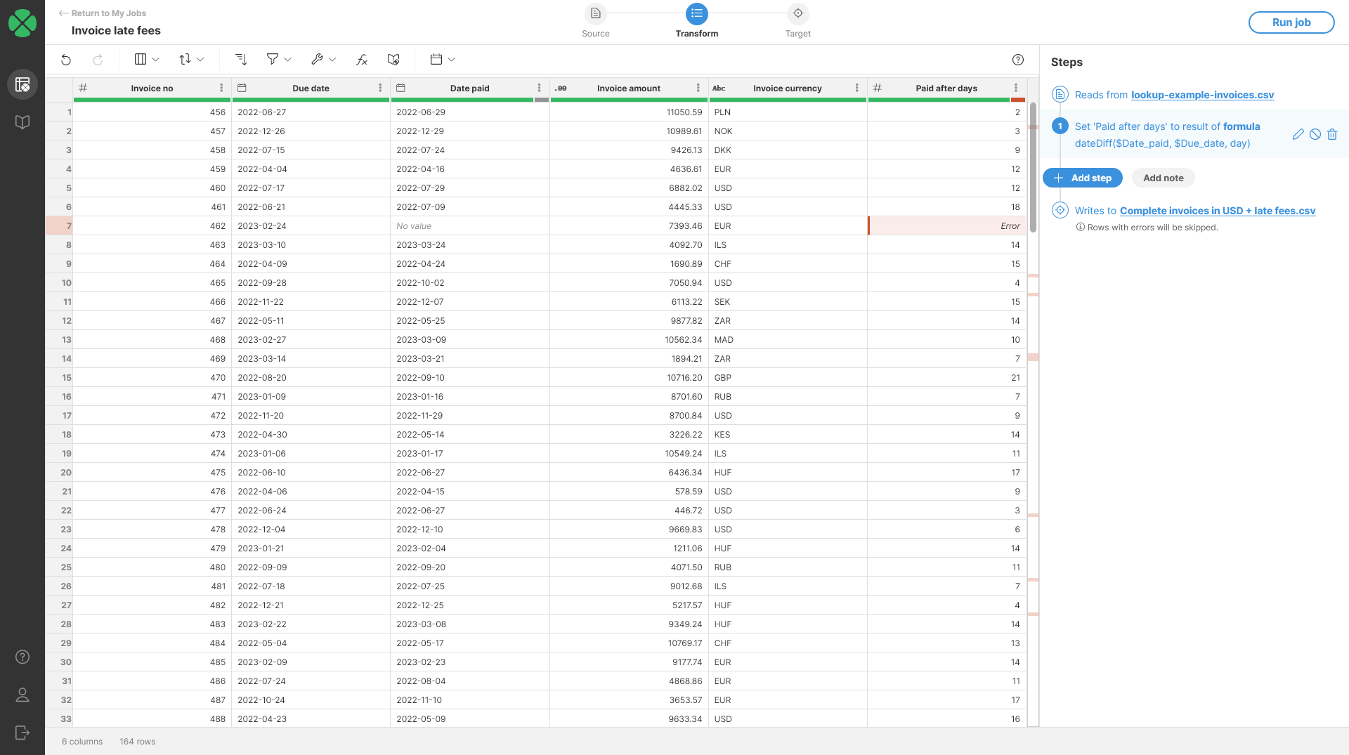Click the documentation book icon in sidebar
The width and height of the screenshot is (1349, 755).
(22, 121)
